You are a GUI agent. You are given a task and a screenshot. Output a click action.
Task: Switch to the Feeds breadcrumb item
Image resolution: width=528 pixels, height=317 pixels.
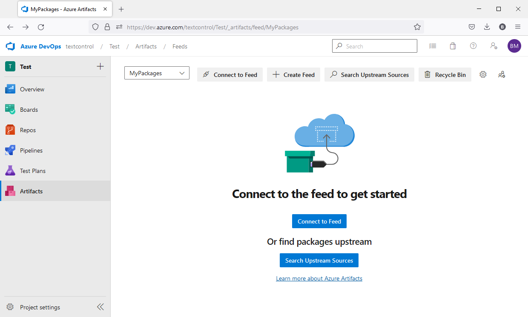point(180,46)
